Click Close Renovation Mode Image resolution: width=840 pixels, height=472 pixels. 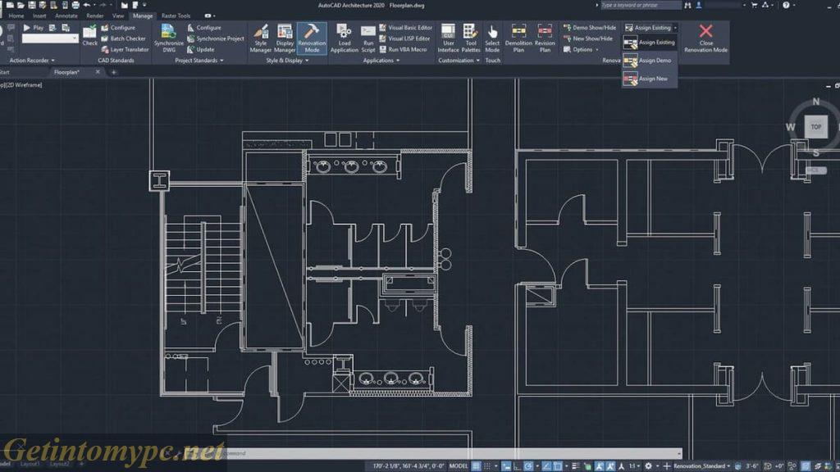tap(705, 38)
